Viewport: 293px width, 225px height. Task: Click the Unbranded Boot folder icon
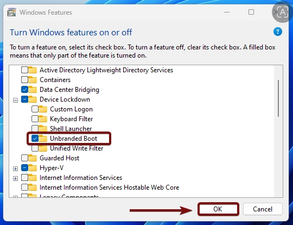click(43, 139)
